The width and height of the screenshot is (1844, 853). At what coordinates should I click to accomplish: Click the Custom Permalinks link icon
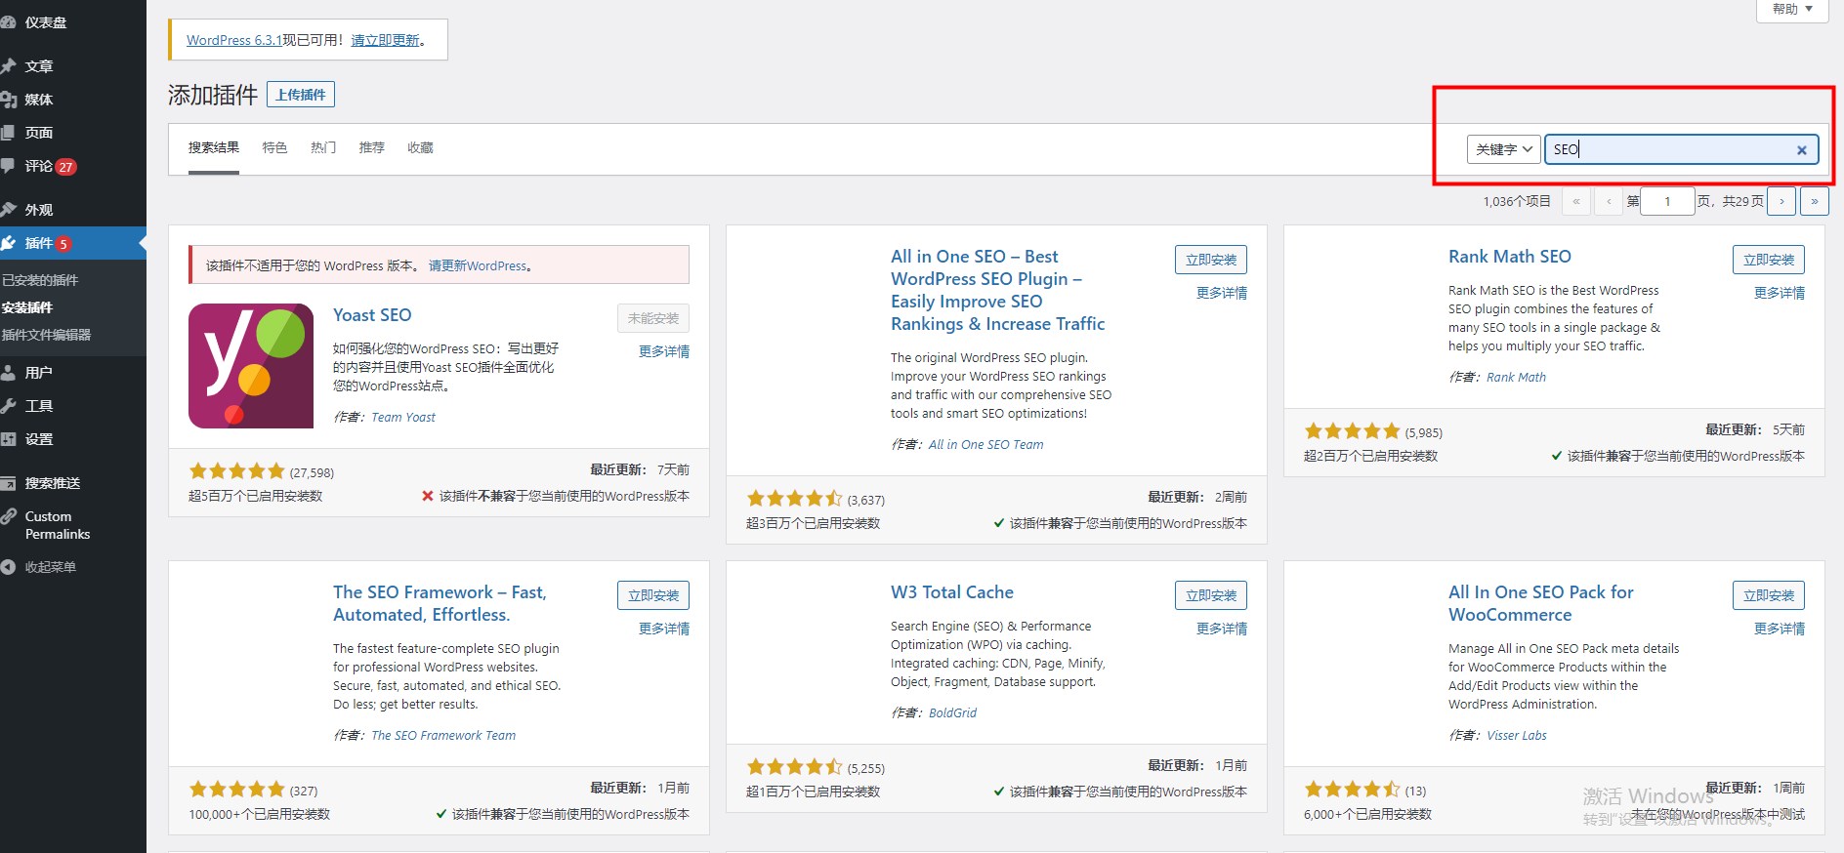pyautogui.click(x=8, y=516)
